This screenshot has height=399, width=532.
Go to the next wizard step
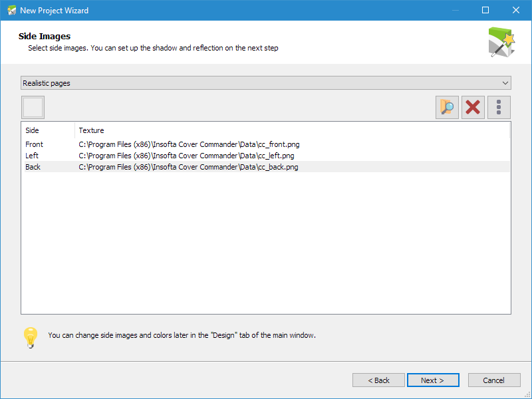(433, 380)
